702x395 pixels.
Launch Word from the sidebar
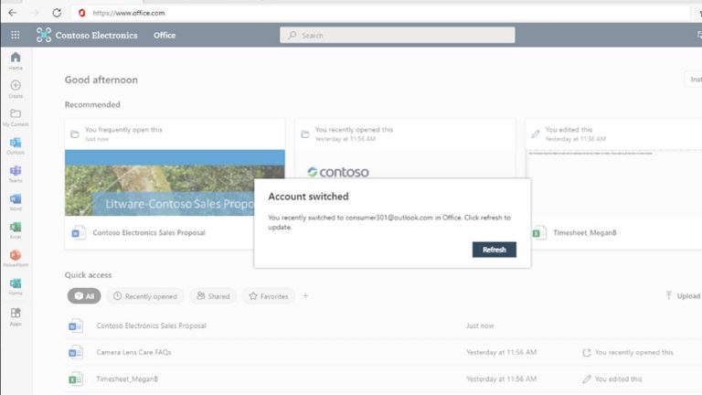pyautogui.click(x=16, y=202)
